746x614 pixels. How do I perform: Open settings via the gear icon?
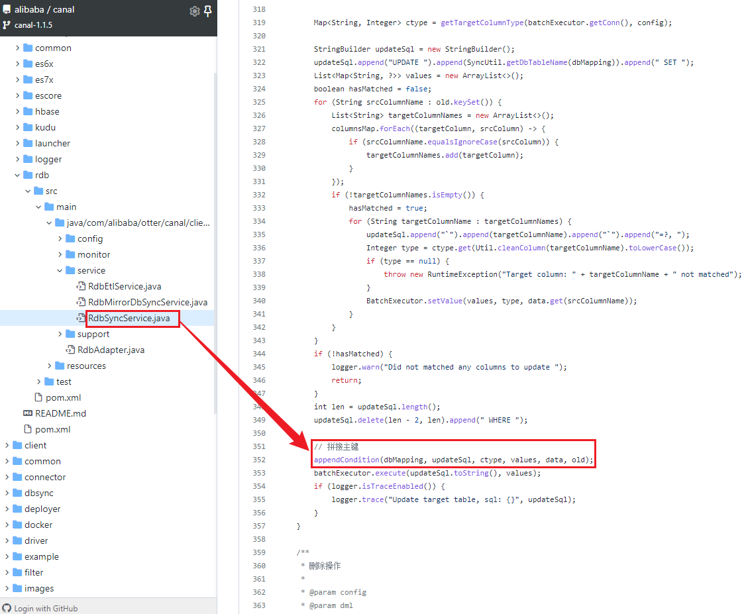click(x=194, y=10)
